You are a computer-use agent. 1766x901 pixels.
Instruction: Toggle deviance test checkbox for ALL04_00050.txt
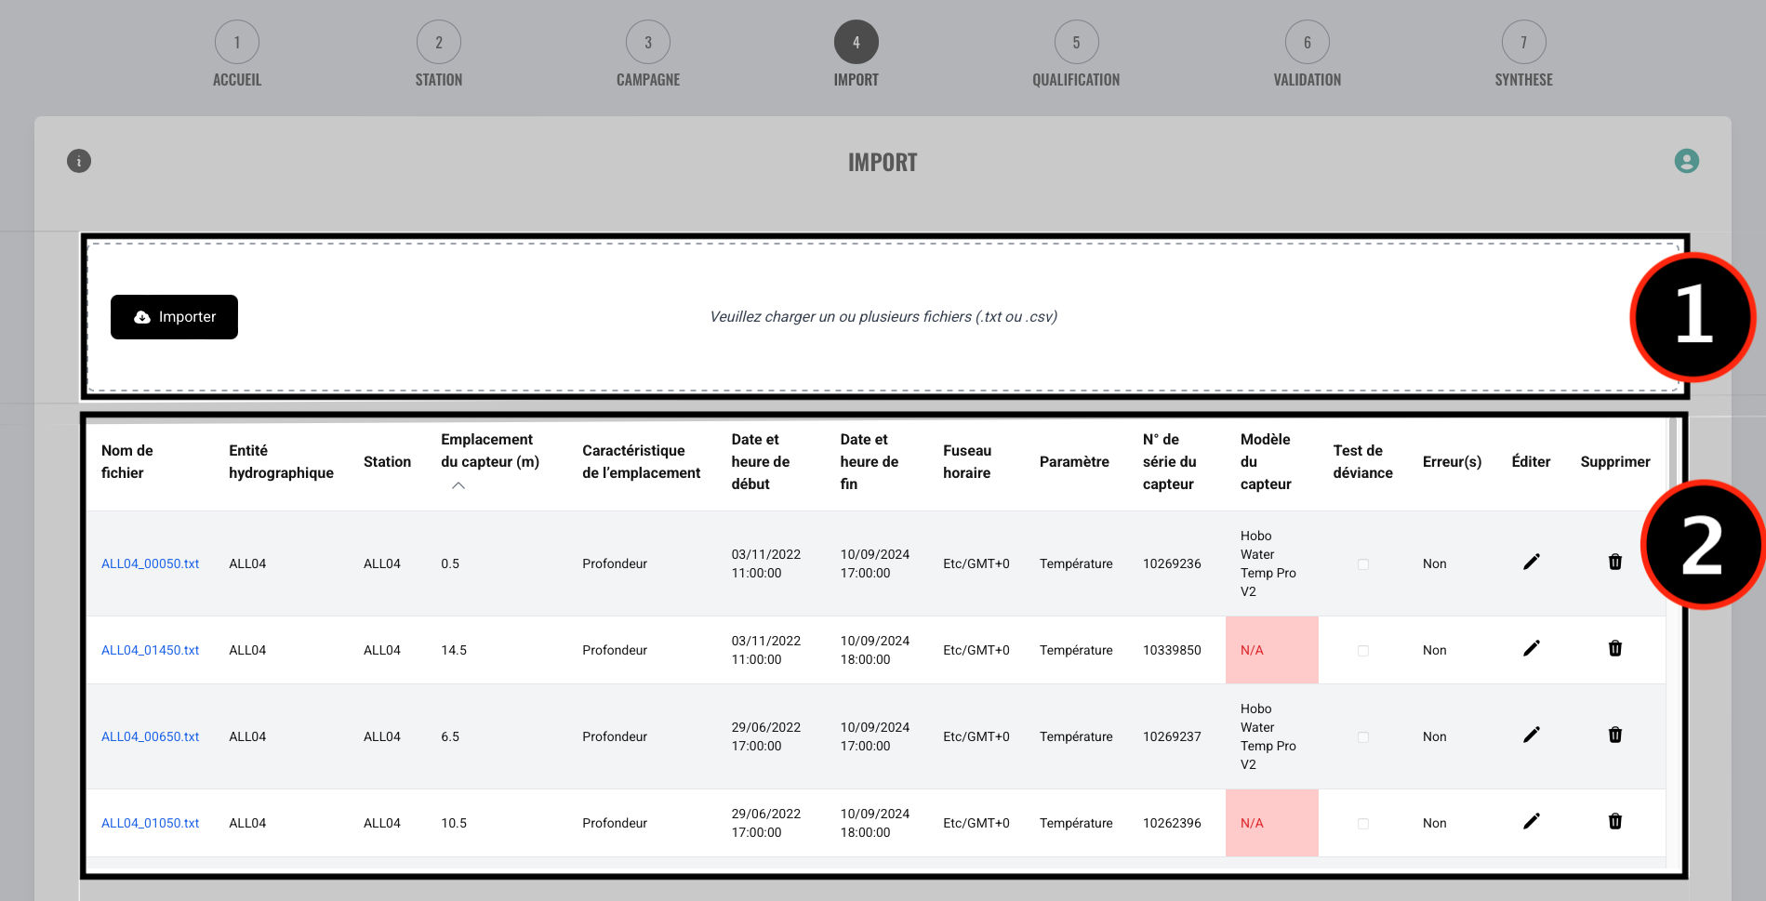point(1363,564)
